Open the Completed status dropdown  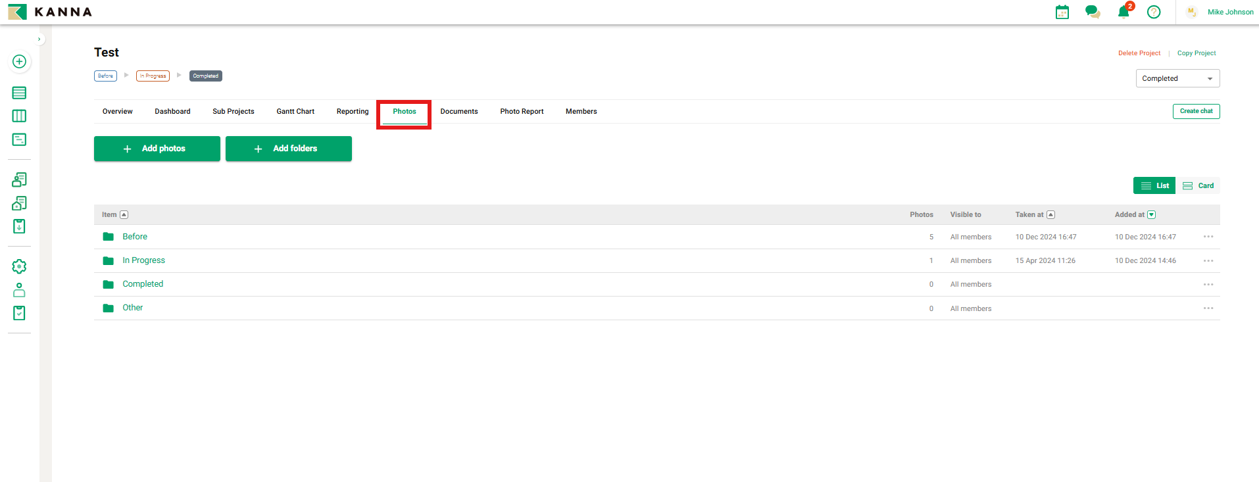[1177, 78]
